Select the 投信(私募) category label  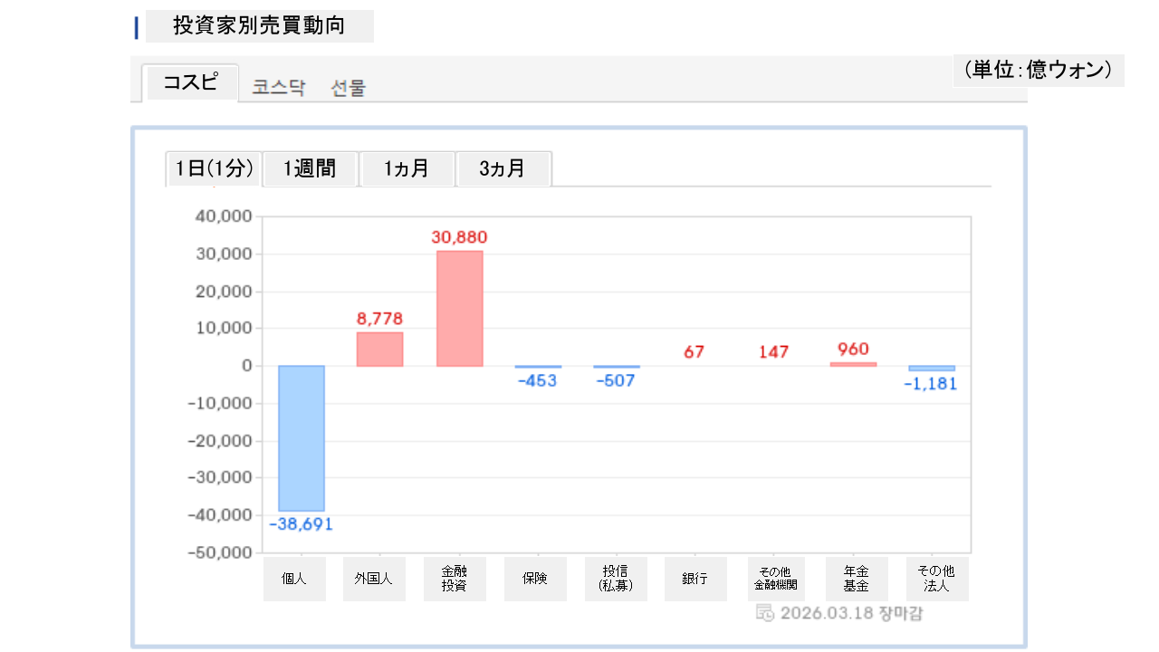point(616,579)
